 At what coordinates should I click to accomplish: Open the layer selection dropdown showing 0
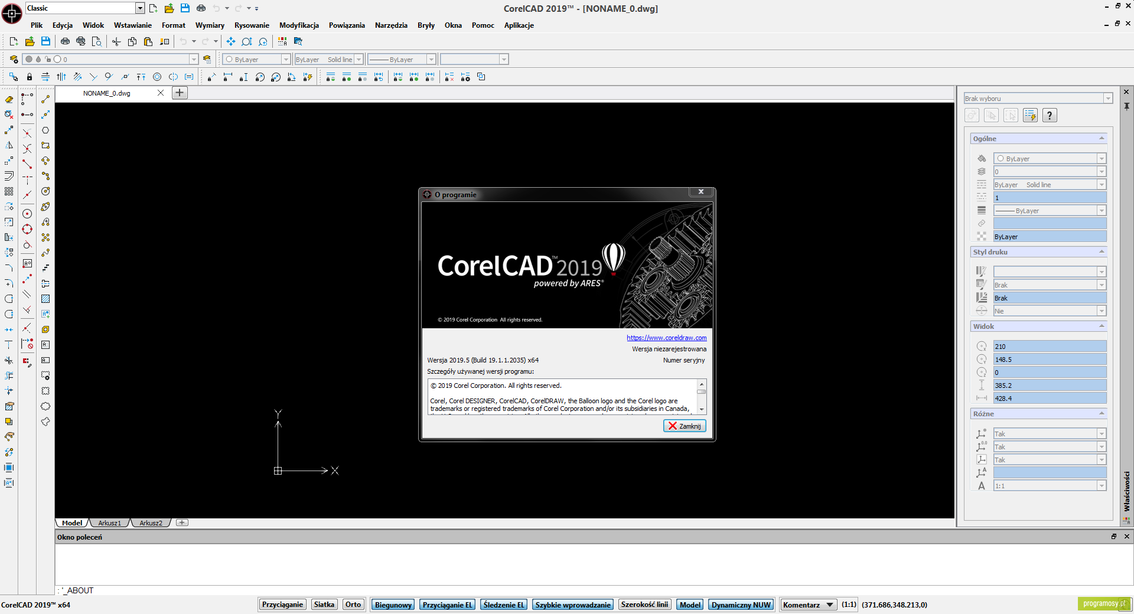tap(110, 59)
